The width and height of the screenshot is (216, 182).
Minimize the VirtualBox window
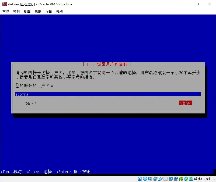[185, 4]
